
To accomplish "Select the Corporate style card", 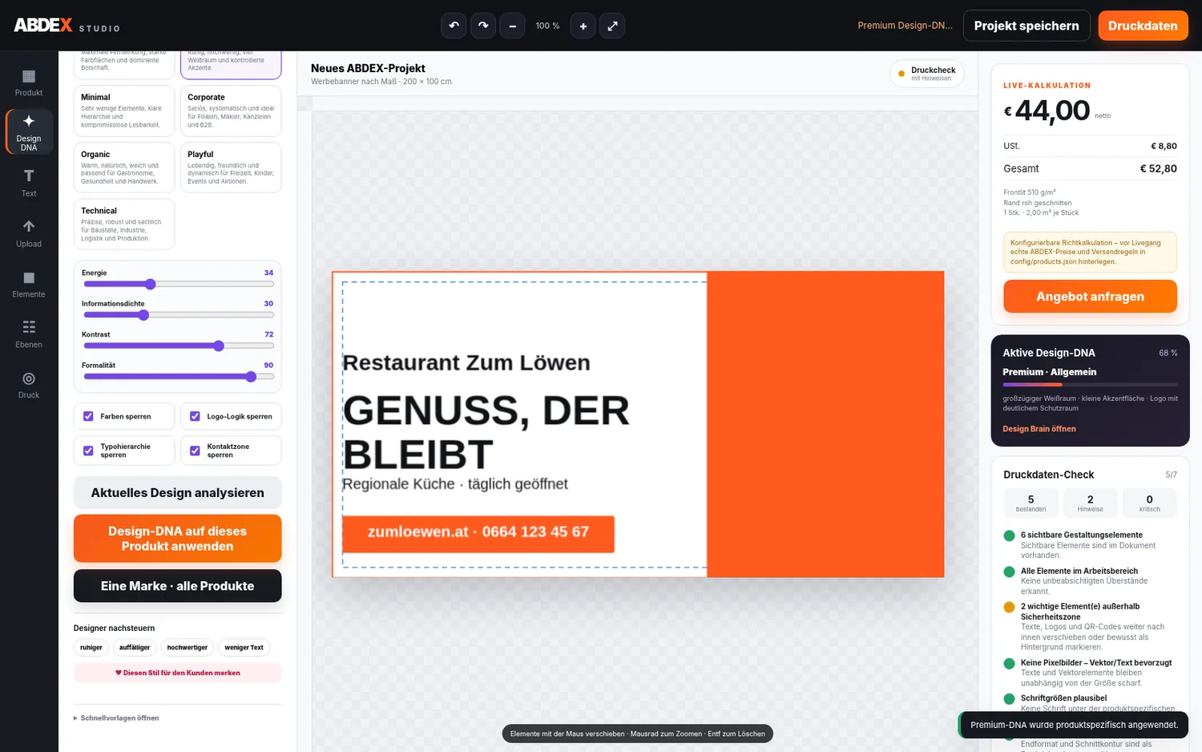I will (x=231, y=111).
